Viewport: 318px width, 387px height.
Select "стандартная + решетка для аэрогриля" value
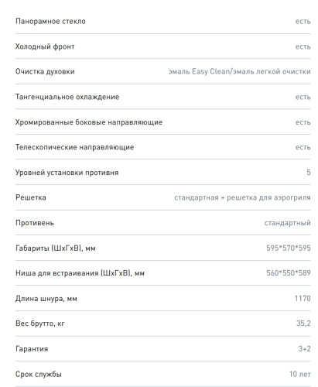[x=242, y=197]
